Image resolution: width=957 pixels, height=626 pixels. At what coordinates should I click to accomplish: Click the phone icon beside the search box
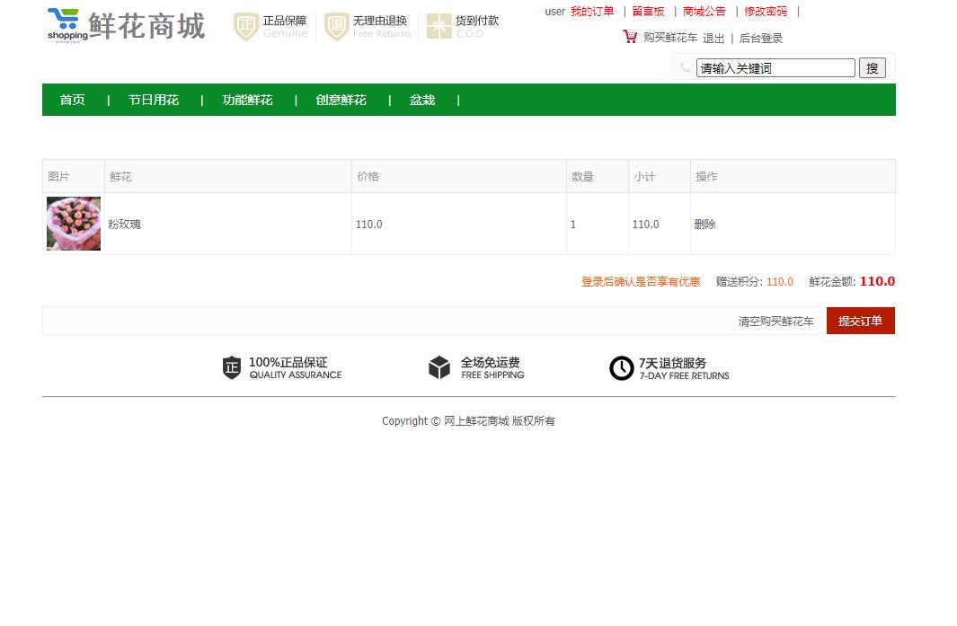point(686,67)
